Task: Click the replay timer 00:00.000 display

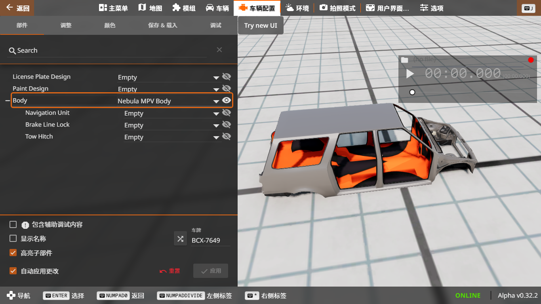Action: click(x=463, y=74)
